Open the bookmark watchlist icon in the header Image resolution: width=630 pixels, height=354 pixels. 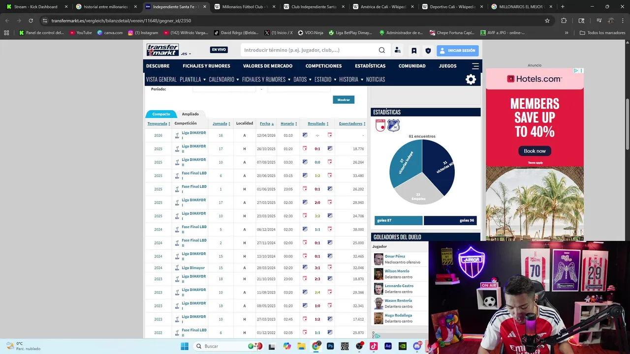click(414, 50)
